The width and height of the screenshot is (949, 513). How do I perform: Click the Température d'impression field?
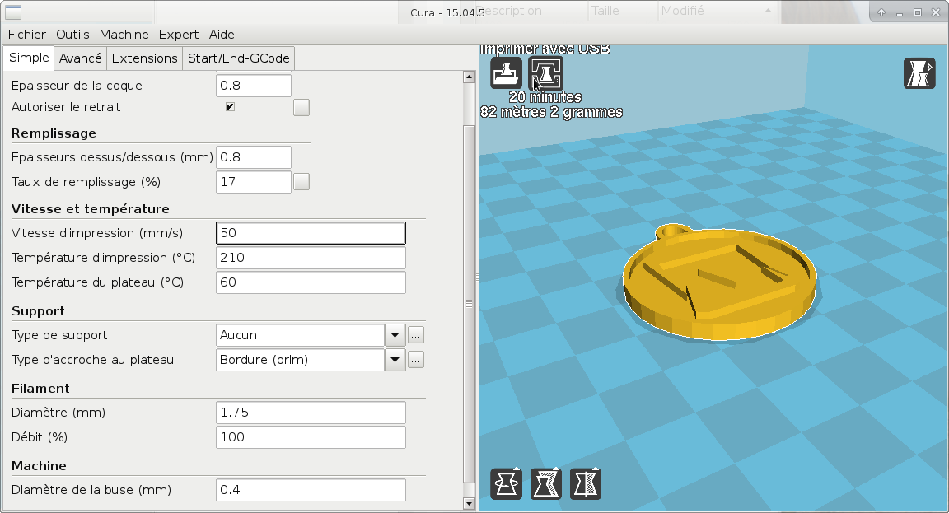(311, 258)
